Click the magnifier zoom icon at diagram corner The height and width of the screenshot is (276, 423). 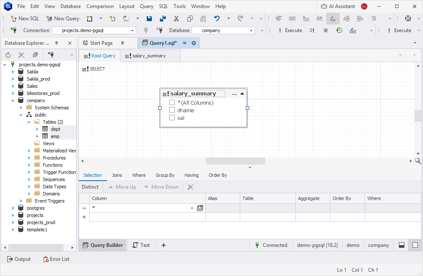418,161
